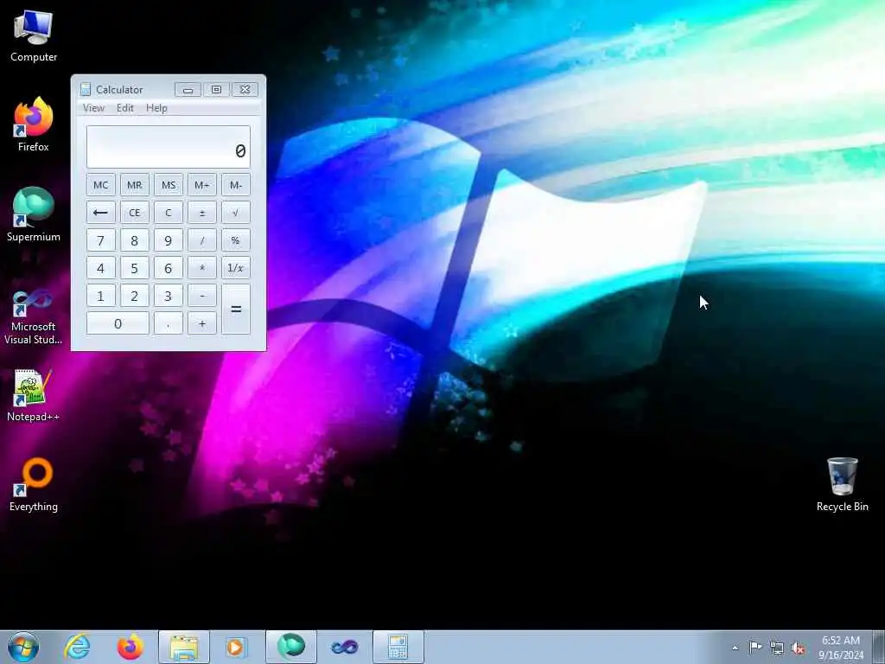
Task: Open the Computer desktop icon
Action: 34,36
